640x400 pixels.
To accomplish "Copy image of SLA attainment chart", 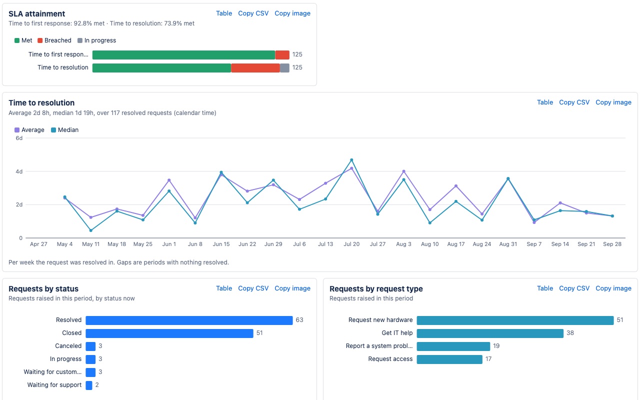I will tap(292, 13).
